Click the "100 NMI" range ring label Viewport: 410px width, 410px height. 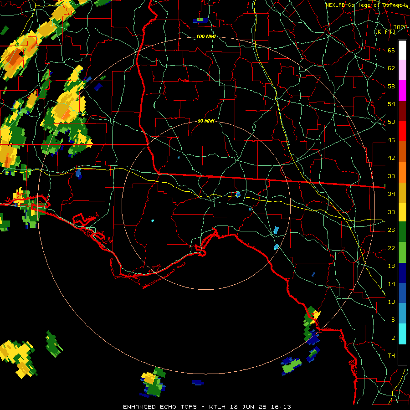[x=206, y=36]
